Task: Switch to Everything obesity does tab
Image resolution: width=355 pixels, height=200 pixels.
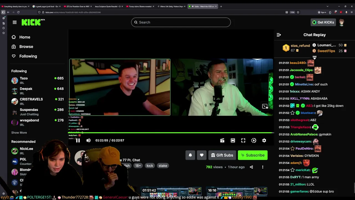Action: pyautogui.click(x=15, y=6)
